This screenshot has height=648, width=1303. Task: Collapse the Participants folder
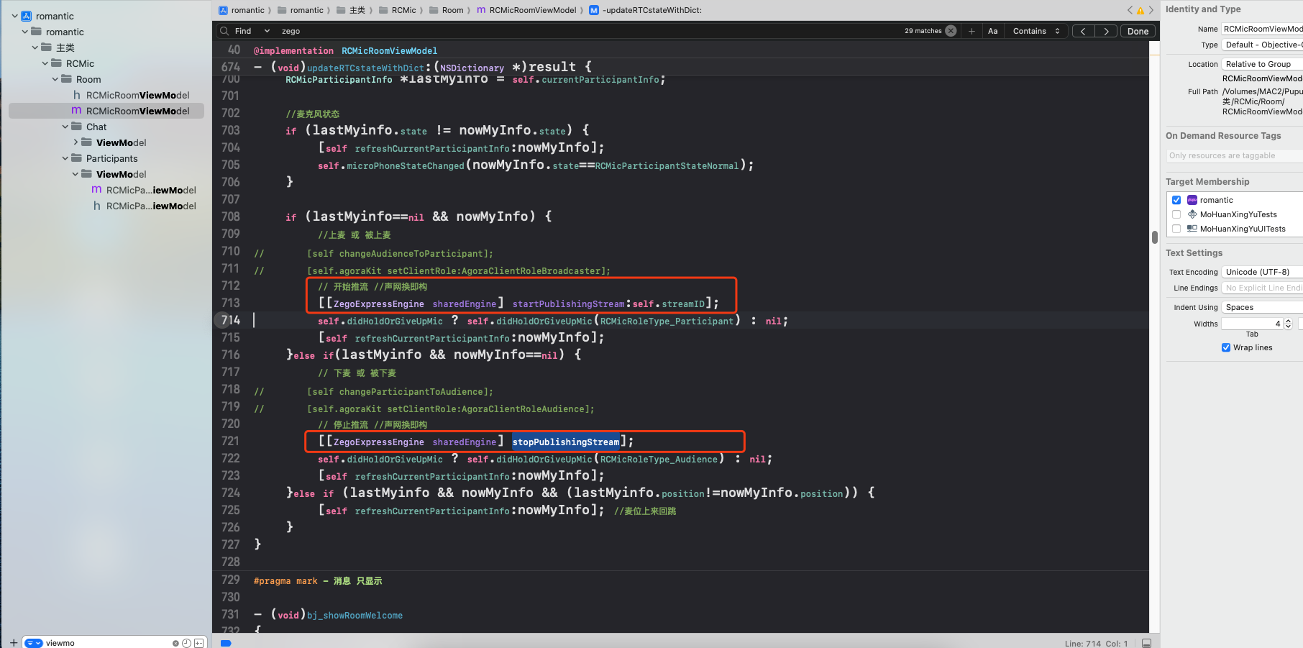pos(65,158)
